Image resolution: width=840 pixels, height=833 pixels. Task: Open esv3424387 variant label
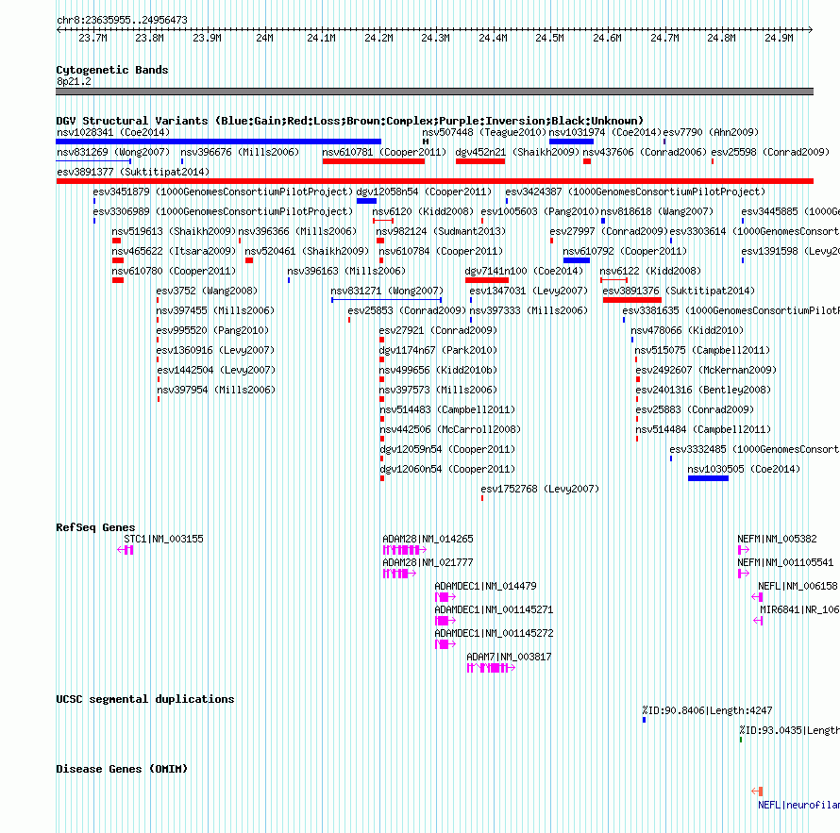click(635, 192)
